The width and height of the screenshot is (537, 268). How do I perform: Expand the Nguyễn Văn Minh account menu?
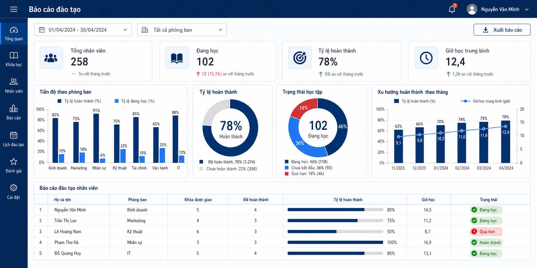(x=527, y=9)
